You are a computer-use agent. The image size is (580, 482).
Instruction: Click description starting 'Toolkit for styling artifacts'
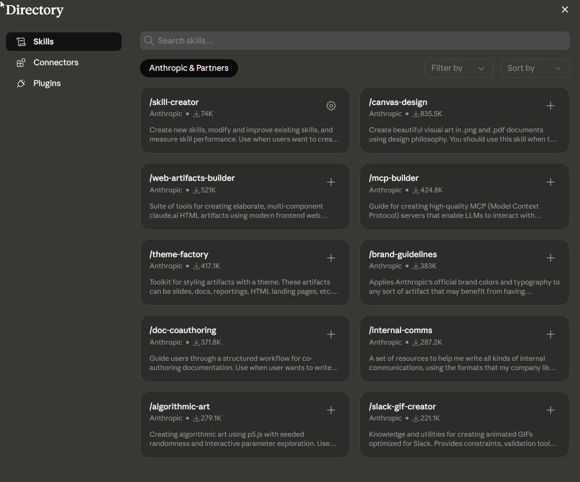click(244, 286)
